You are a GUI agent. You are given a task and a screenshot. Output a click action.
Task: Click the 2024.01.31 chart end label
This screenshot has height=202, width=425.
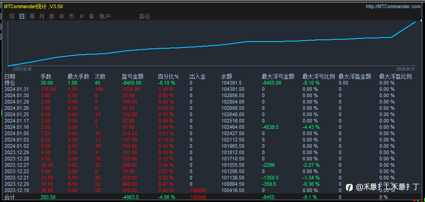click(x=406, y=69)
